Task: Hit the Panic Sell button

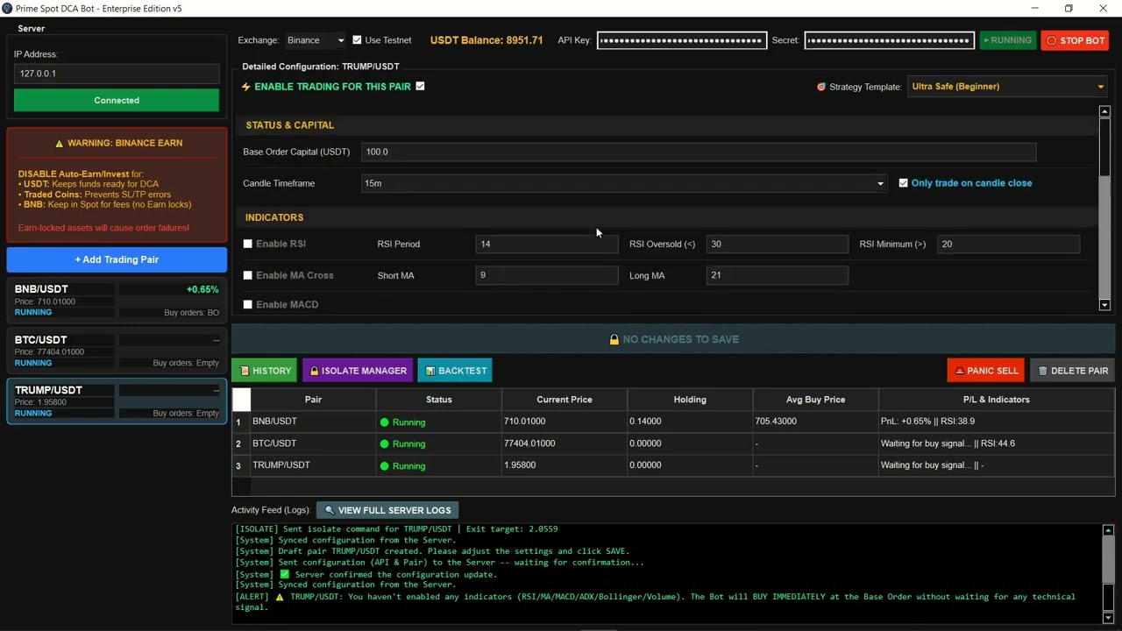Action: 986,371
